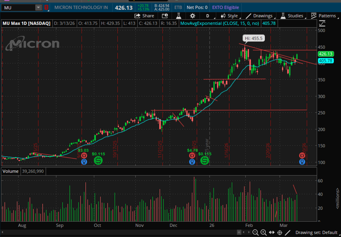Open the D timeframe selector
This screenshot has width=341, height=237.
207,16
